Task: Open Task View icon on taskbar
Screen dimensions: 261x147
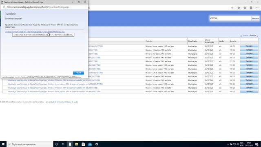Action: click(x=63, y=144)
